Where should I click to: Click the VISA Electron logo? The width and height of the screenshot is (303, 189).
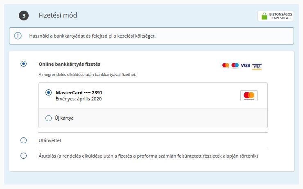[257, 66]
